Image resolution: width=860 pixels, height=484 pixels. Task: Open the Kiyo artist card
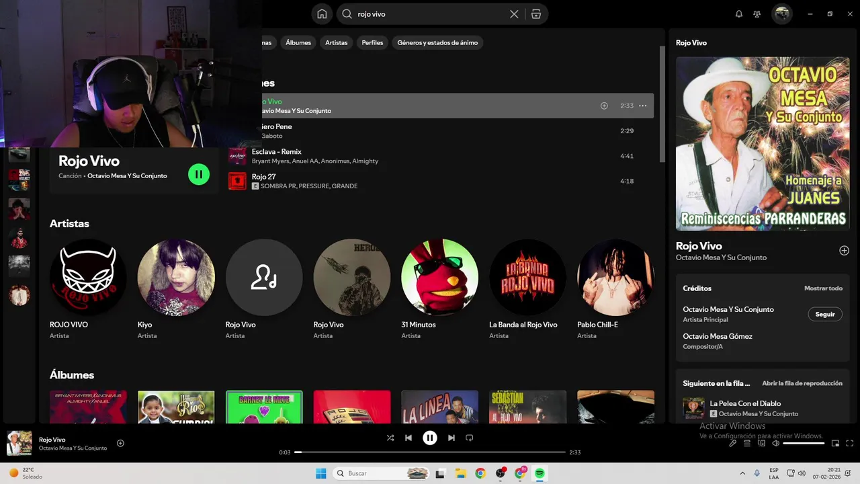pos(176,277)
